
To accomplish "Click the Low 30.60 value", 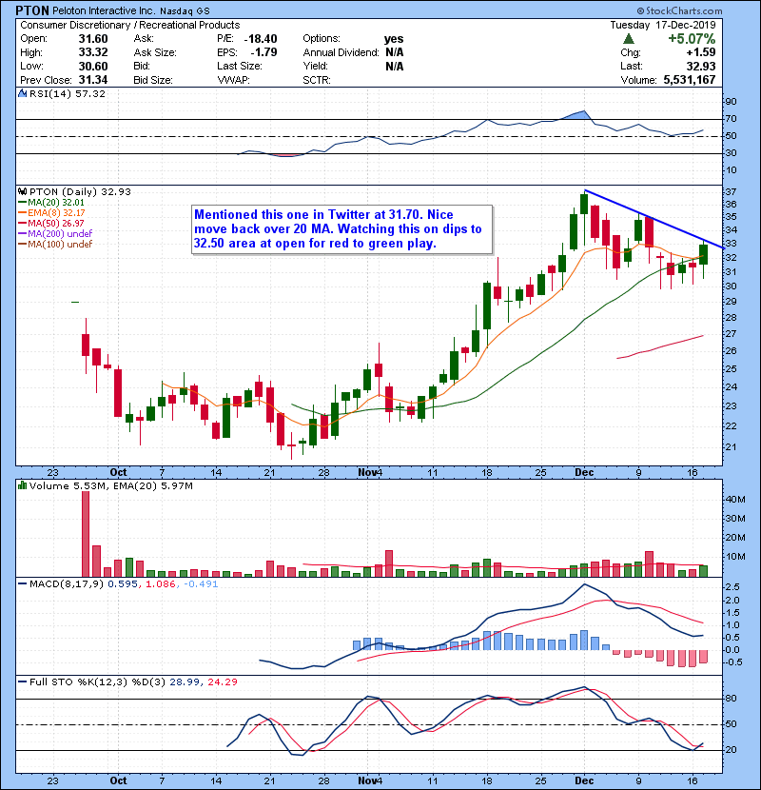I will (x=93, y=66).
